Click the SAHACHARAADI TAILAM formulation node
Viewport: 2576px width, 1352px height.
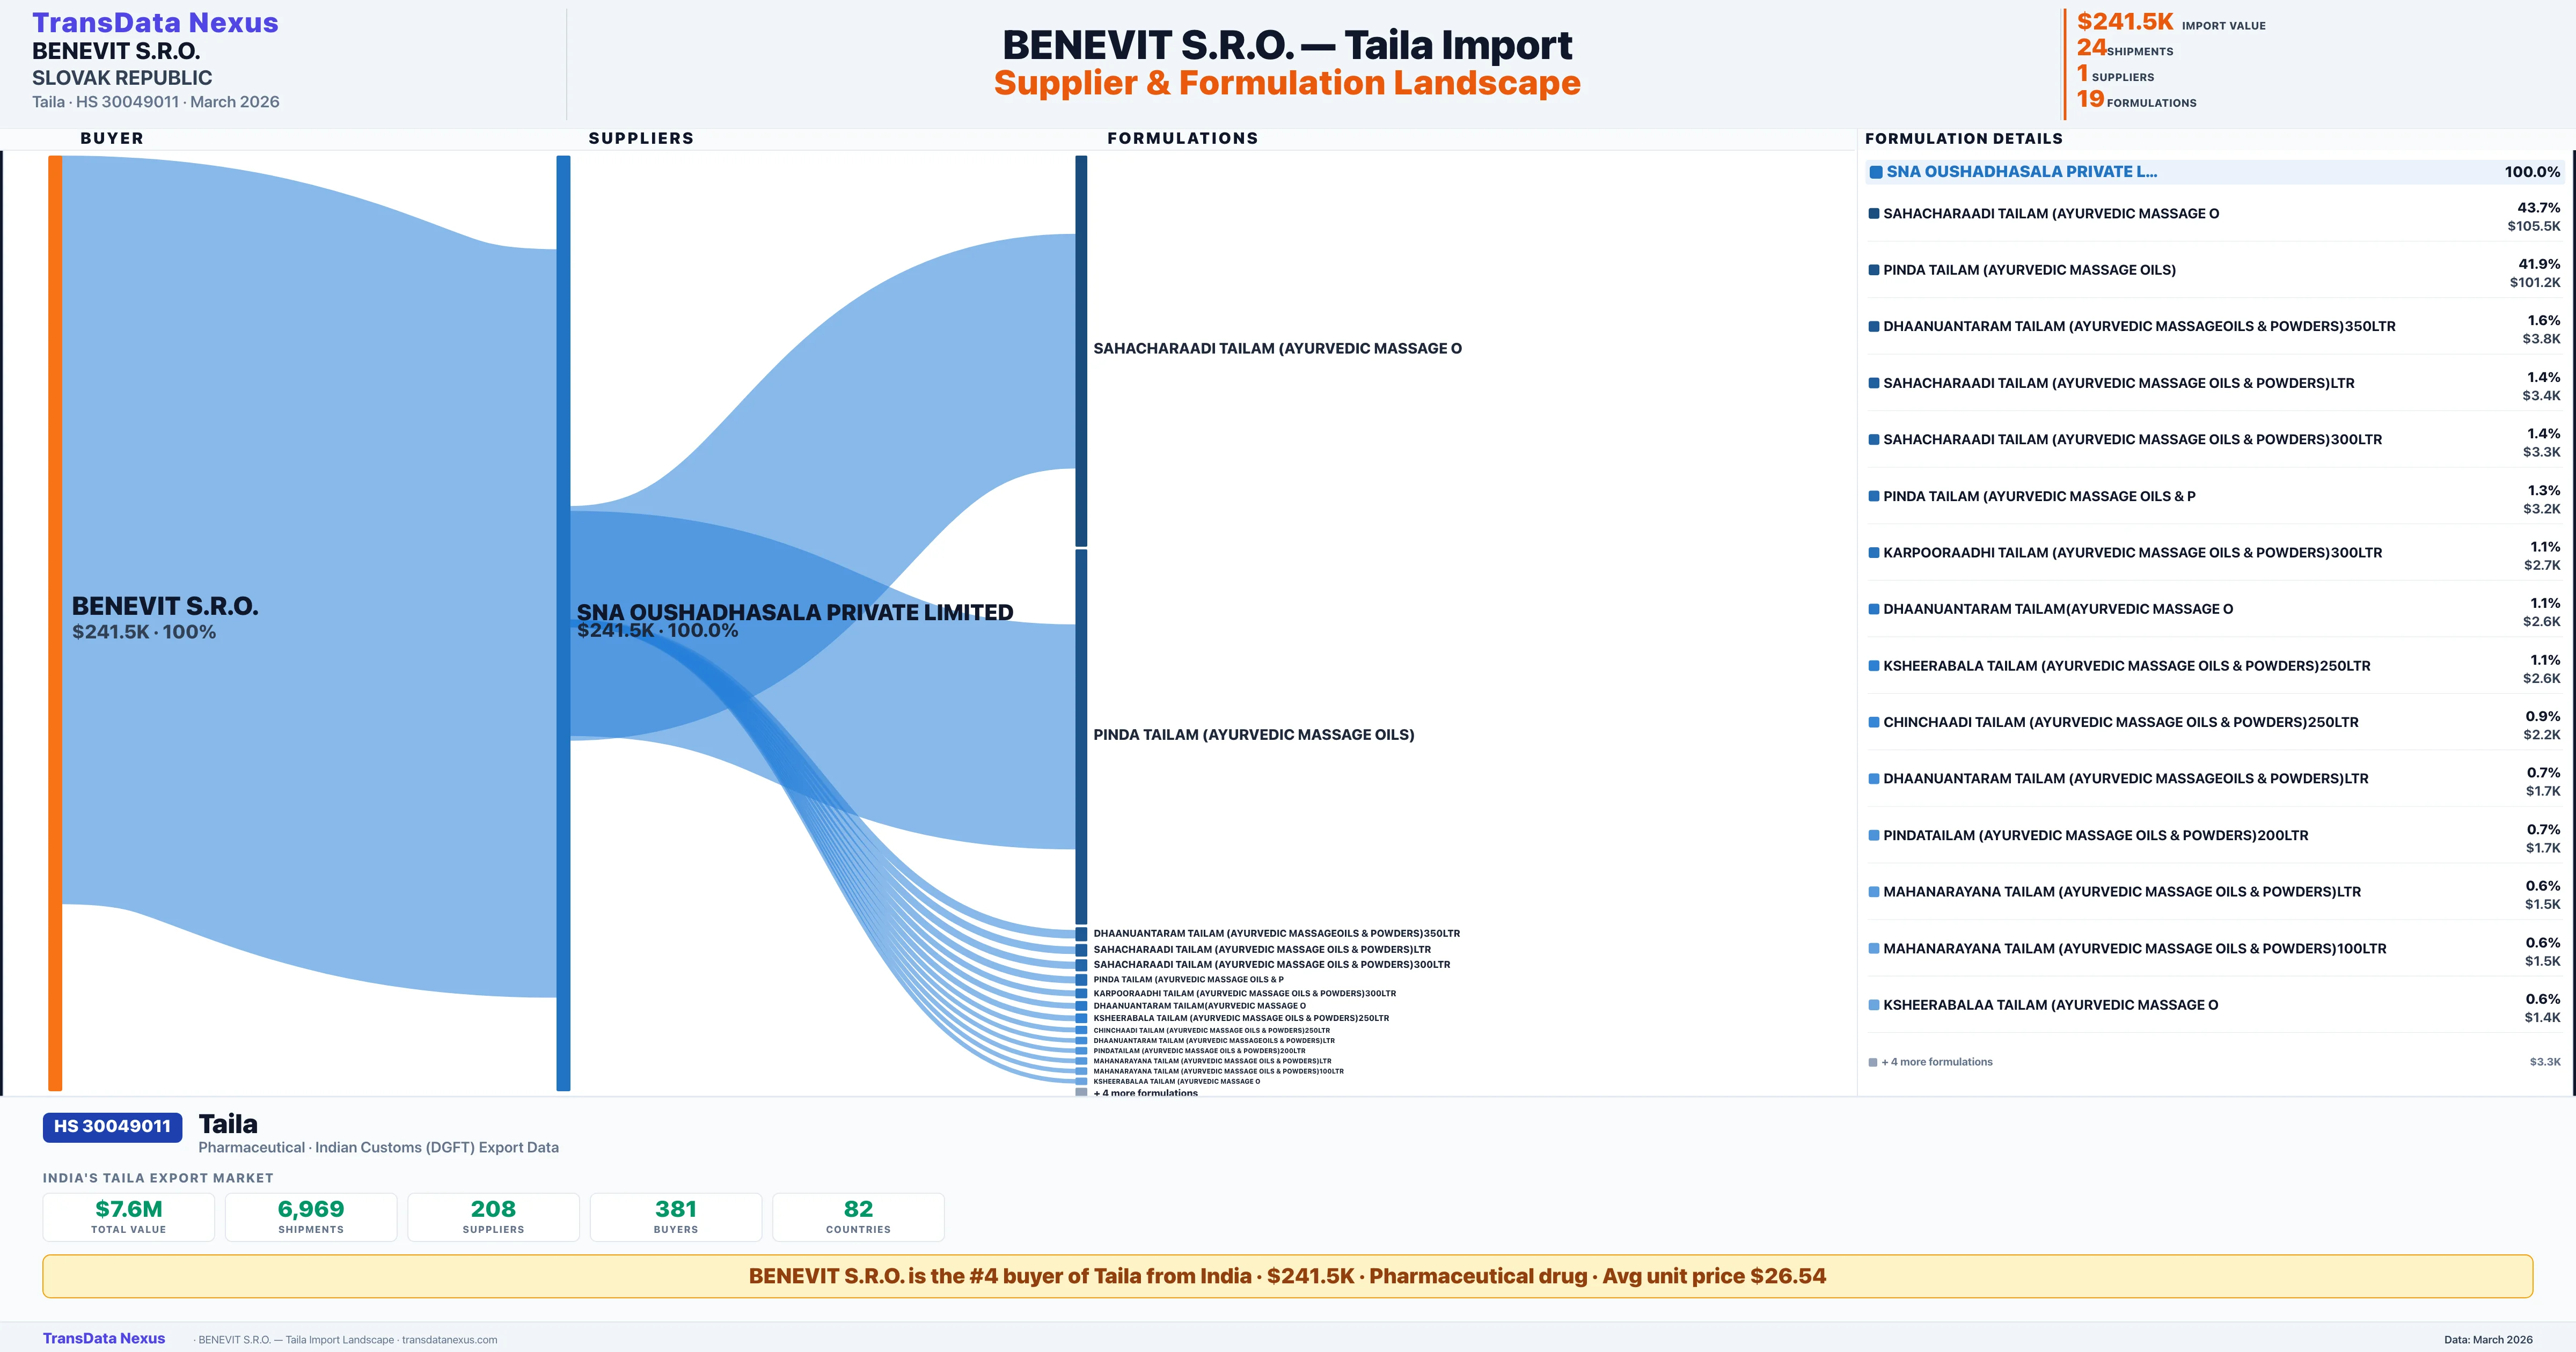[1081, 350]
